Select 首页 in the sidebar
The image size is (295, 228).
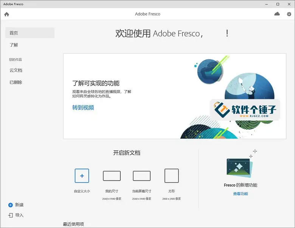click(30, 33)
